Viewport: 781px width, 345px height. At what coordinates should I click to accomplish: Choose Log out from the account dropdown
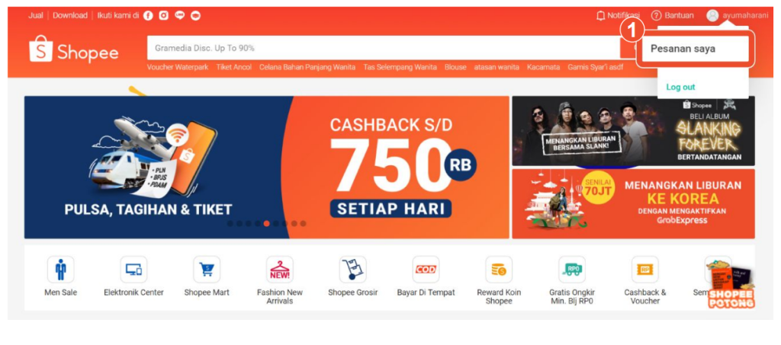point(680,87)
